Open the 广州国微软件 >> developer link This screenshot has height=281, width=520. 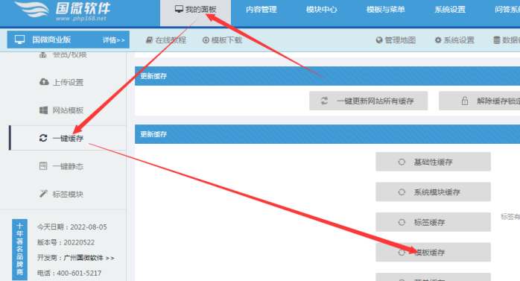tap(89, 258)
